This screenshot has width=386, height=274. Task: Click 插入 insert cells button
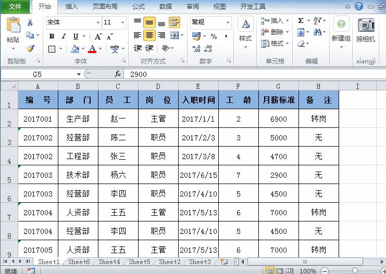point(275,21)
